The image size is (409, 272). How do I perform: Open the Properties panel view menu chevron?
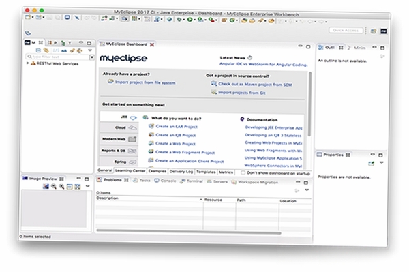[x=382, y=163]
